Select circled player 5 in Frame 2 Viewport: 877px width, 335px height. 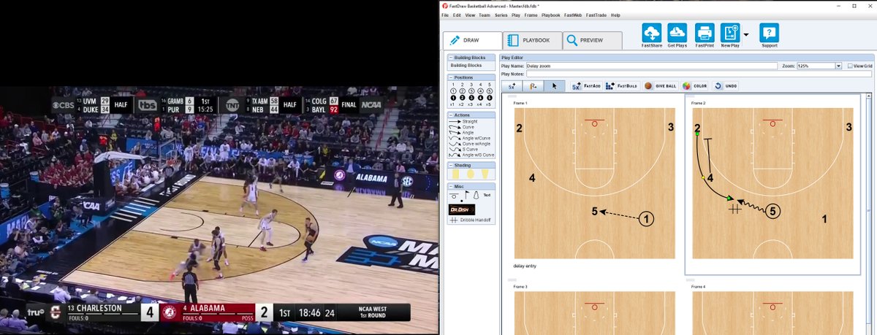[773, 211]
